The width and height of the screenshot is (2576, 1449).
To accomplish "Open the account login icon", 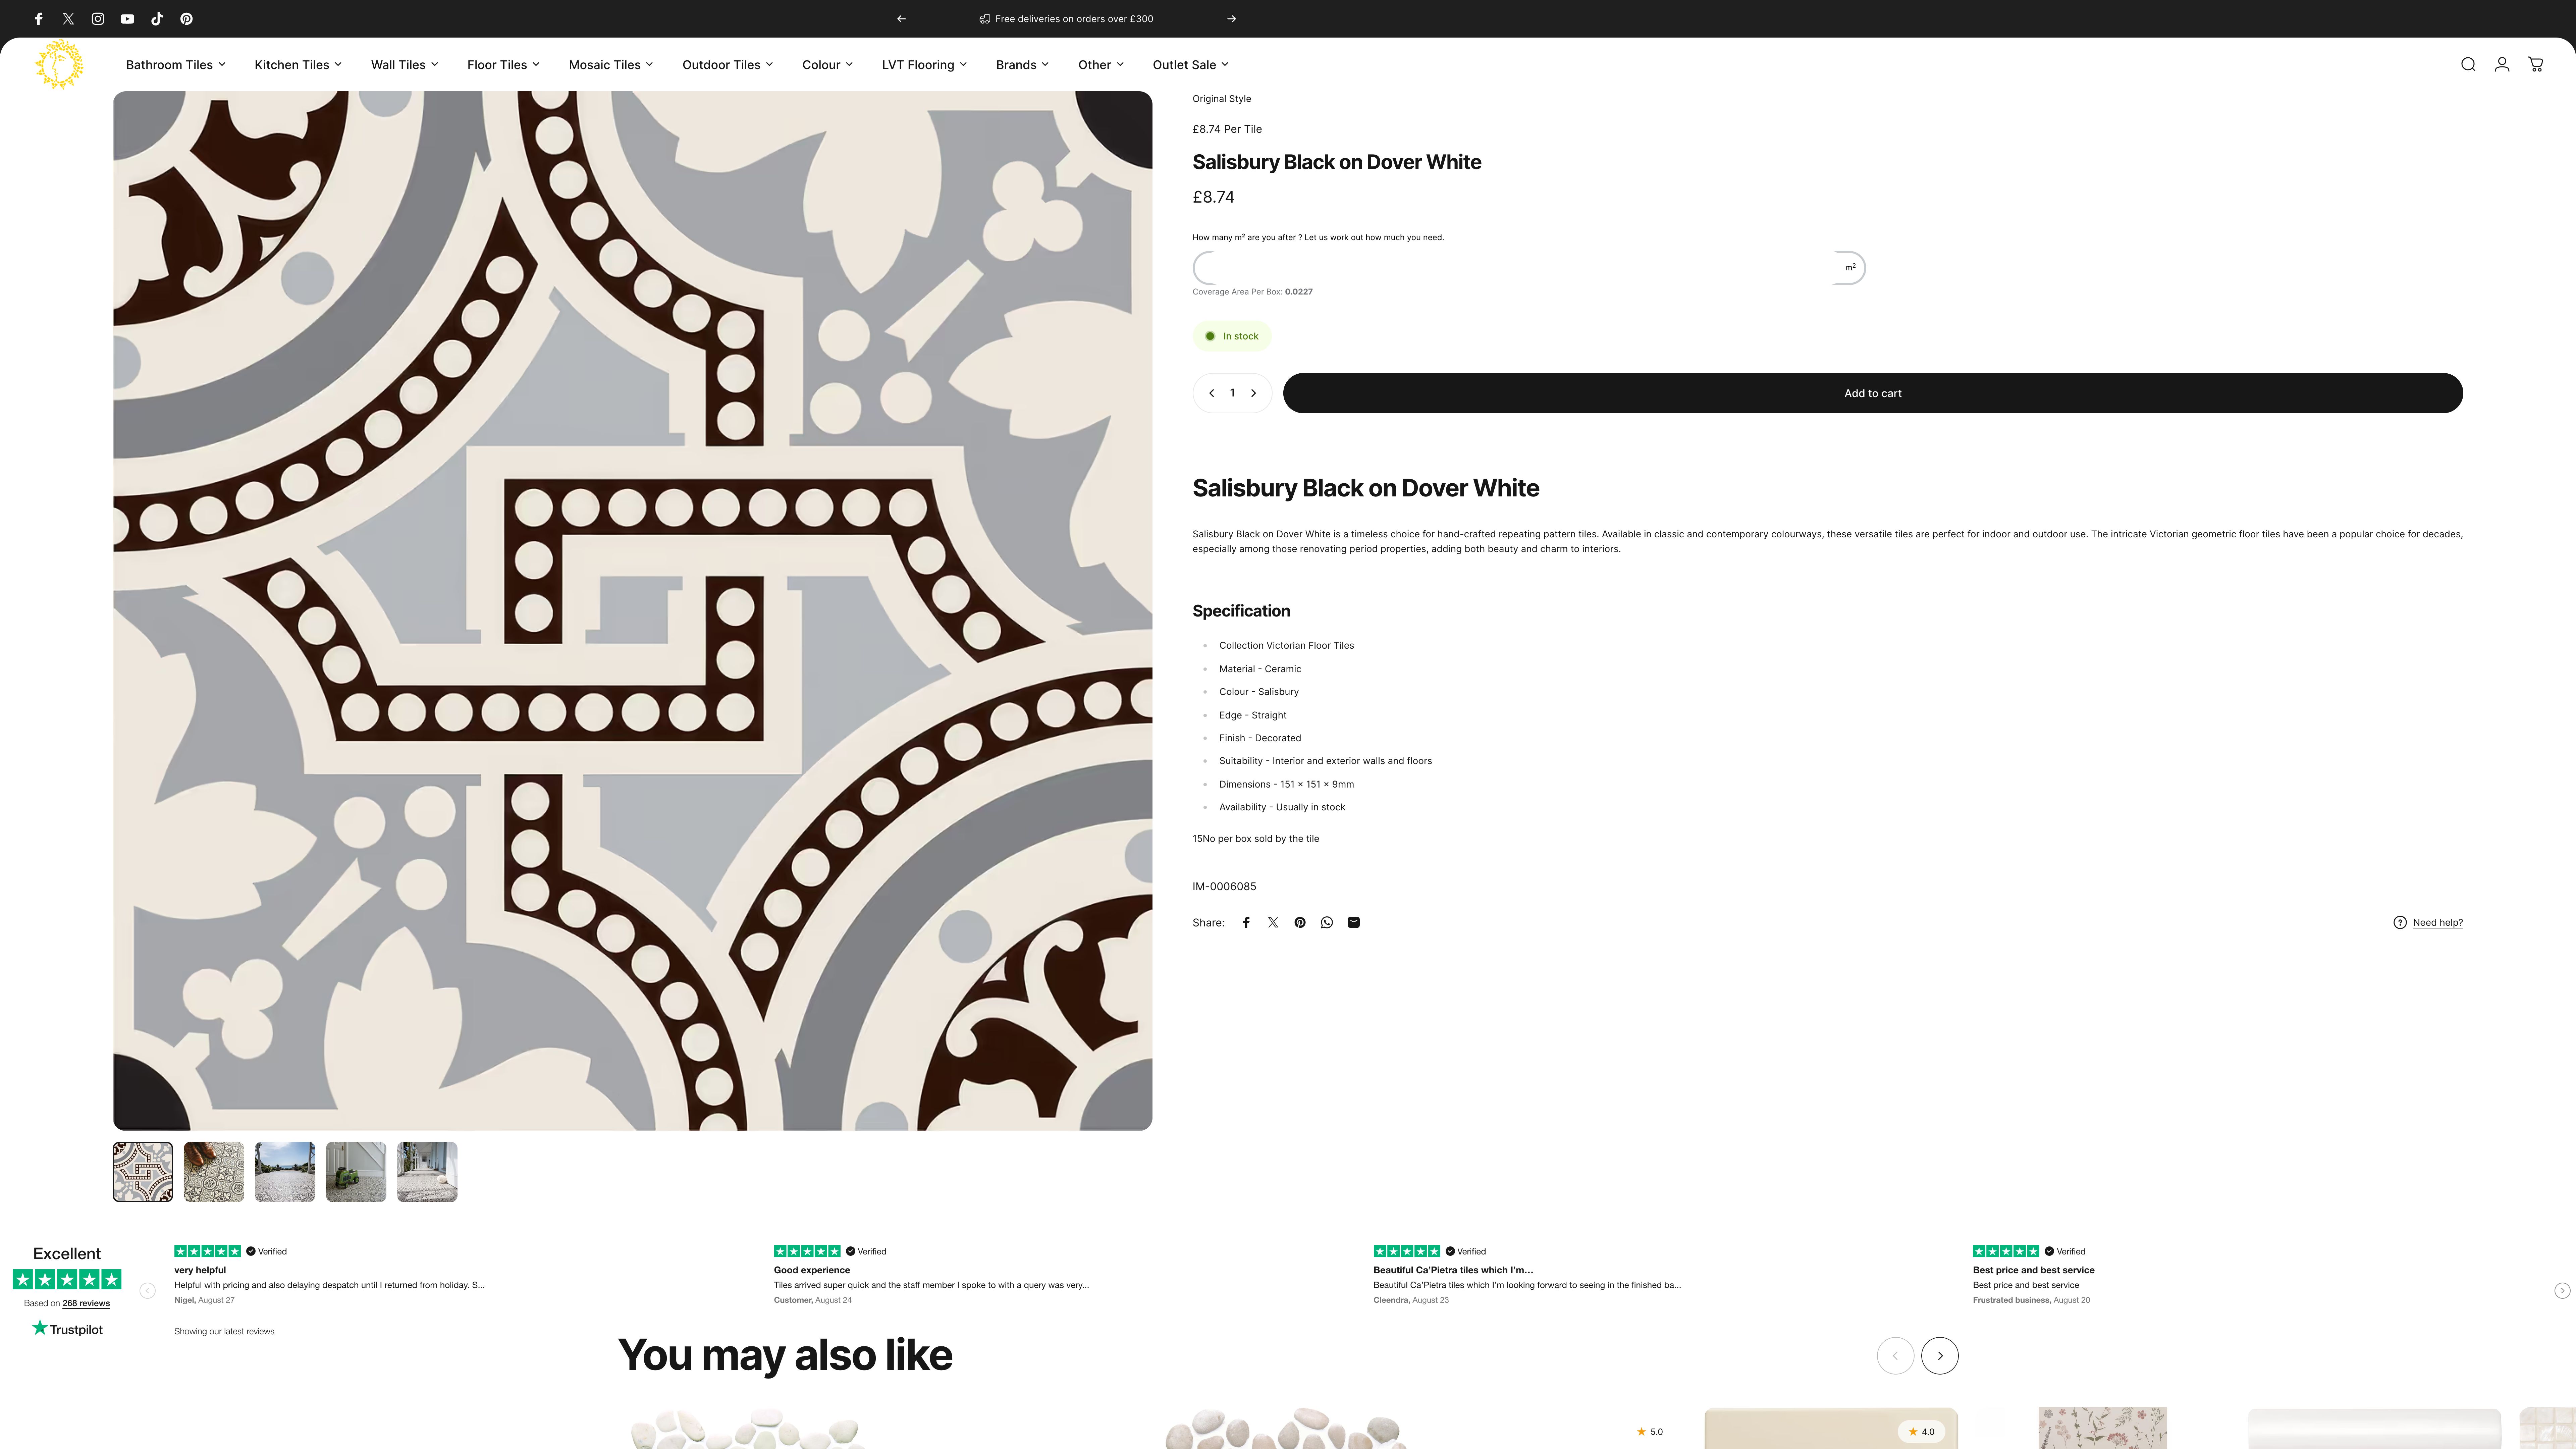I will 2502,64.
